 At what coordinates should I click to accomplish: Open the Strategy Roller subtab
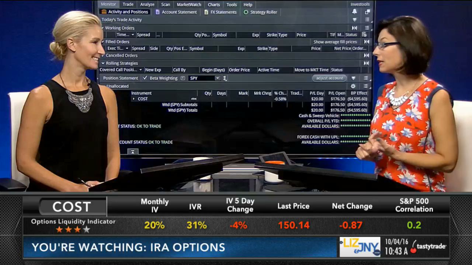(260, 12)
